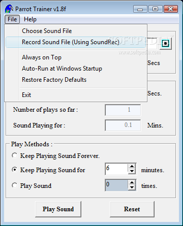Screen dimensions: 183x226
Task: Click the Play Sound button
Action: click(58, 209)
